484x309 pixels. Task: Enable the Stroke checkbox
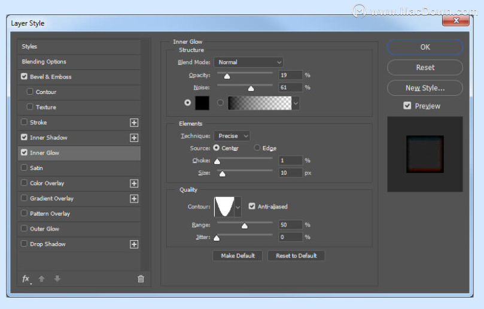pyautogui.click(x=24, y=122)
